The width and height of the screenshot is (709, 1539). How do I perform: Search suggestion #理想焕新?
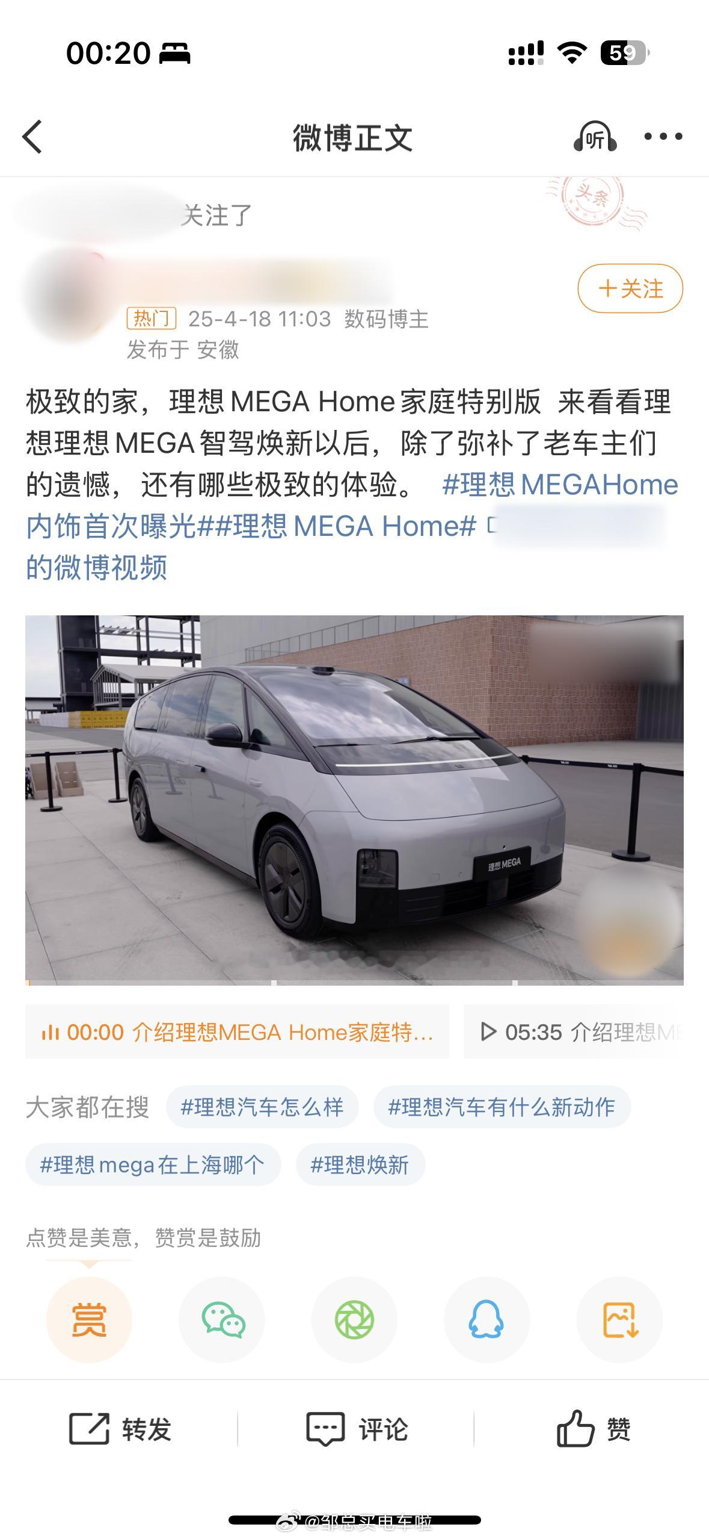pos(360,1164)
